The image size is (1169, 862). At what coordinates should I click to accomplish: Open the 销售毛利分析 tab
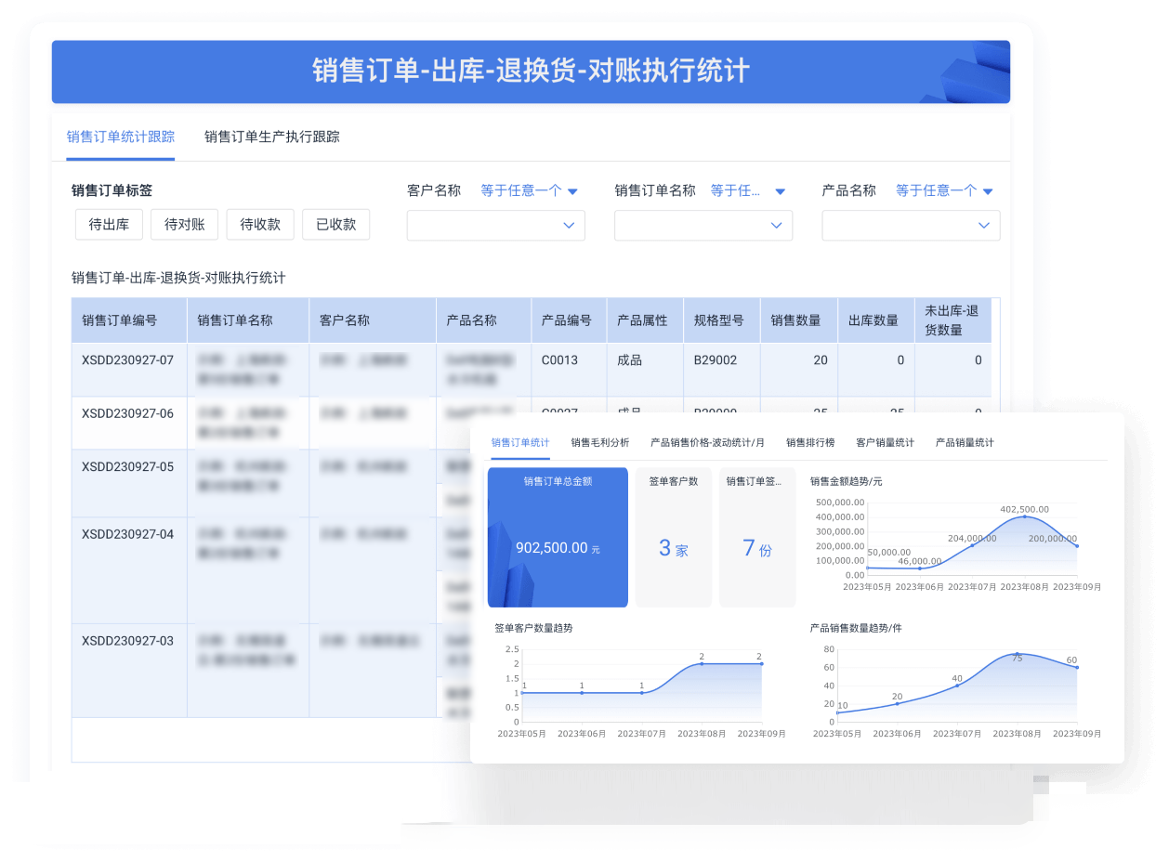click(599, 443)
